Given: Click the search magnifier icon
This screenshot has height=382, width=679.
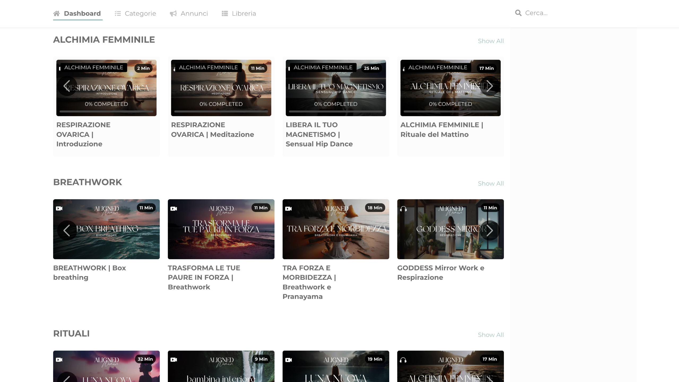Looking at the screenshot, I should click(518, 13).
